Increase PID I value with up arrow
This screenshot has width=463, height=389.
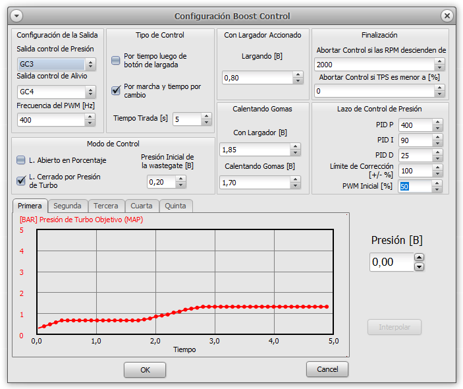pos(437,137)
